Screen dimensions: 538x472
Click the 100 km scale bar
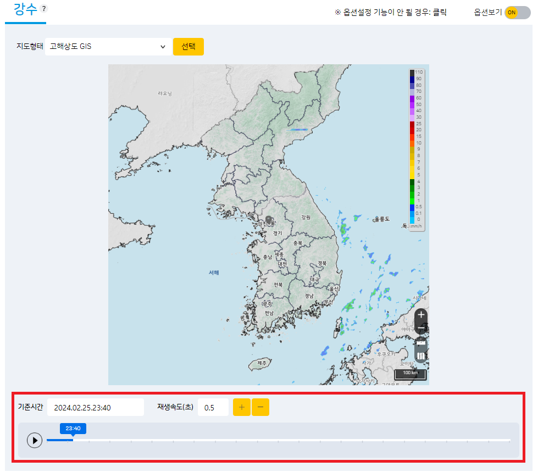click(411, 374)
